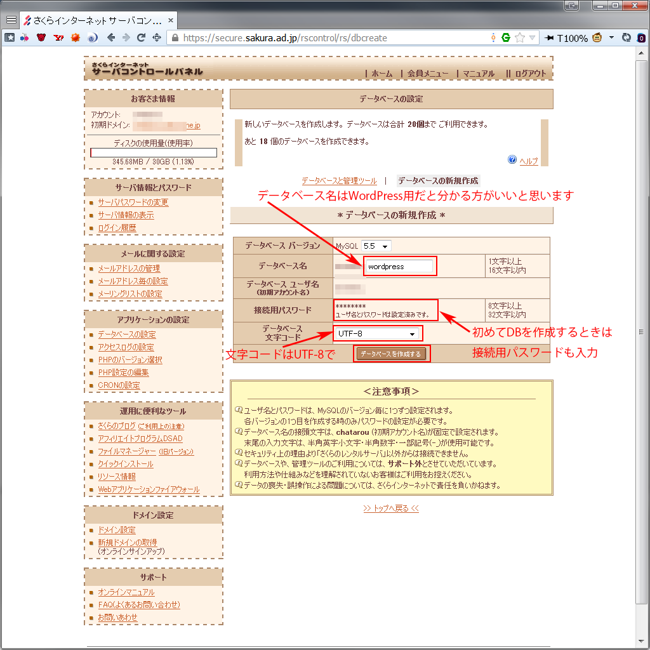This screenshot has height=650, width=650.
Task: Reload the page with refresh icon
Action: 142,37
